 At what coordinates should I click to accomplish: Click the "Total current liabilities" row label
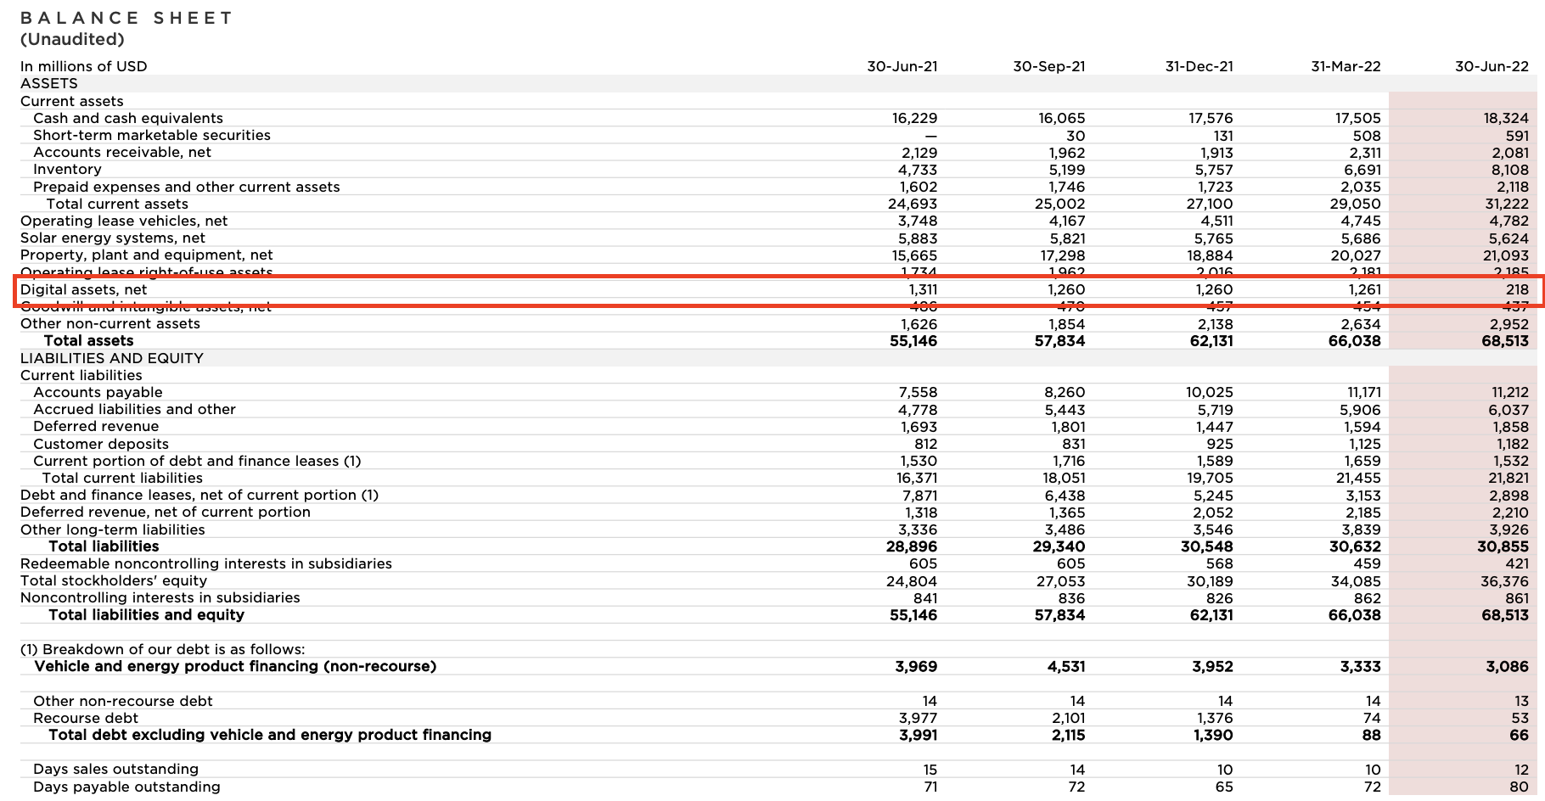pyautogui.click(x=122, y=478)
